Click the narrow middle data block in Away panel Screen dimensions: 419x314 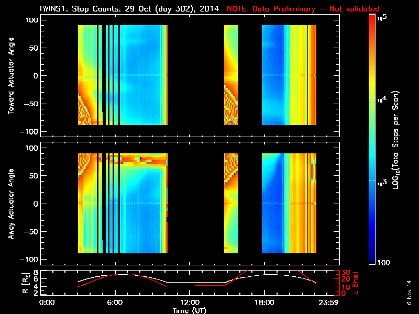point(231,203)
